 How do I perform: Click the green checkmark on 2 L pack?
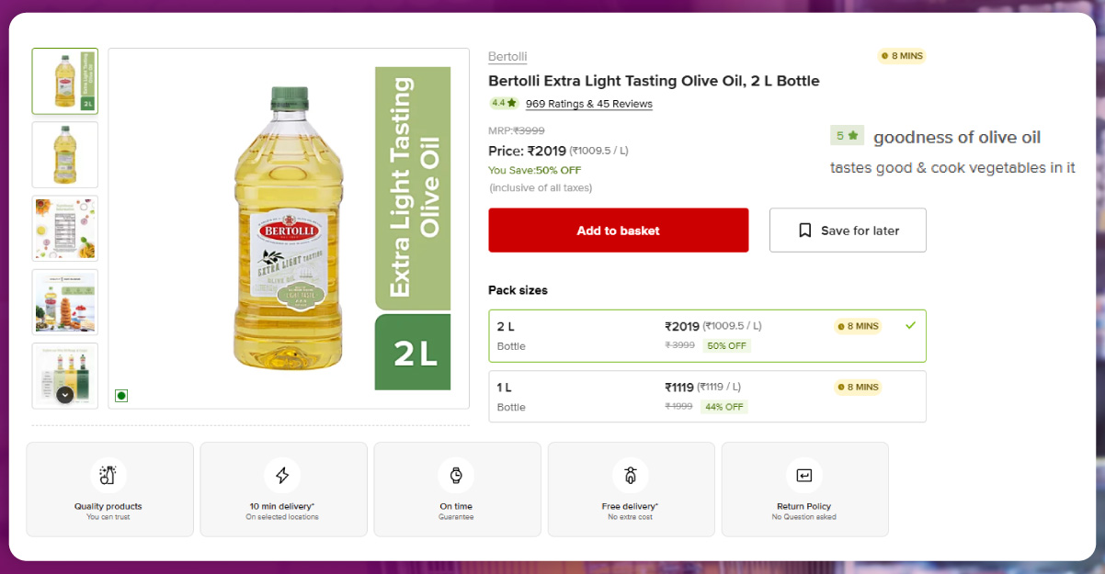(910, 325)
